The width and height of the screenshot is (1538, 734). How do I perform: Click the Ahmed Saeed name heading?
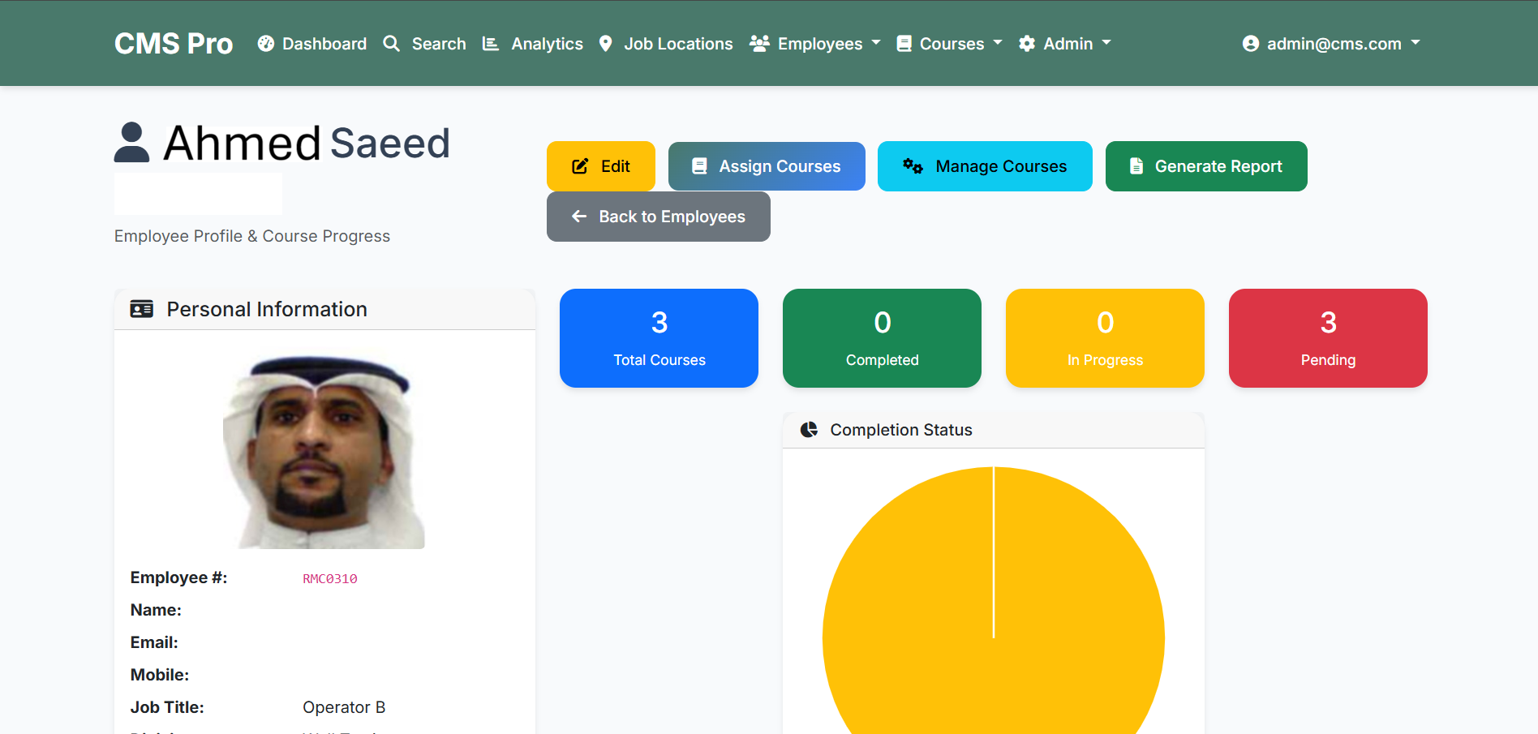tap(307, 144)
